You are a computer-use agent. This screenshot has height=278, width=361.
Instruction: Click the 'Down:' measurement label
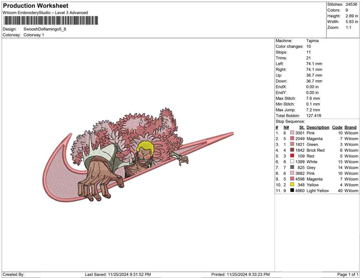(282, 81)
